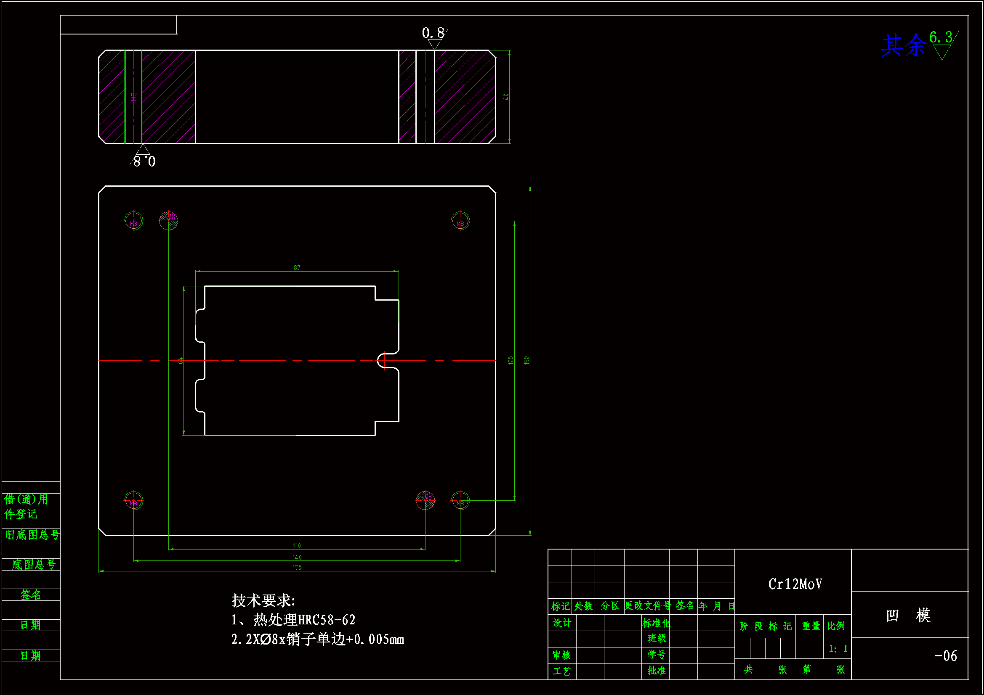Click the 标准化 cell in the title block
Viewport: 984px width, 695px height.
[656, 623]
